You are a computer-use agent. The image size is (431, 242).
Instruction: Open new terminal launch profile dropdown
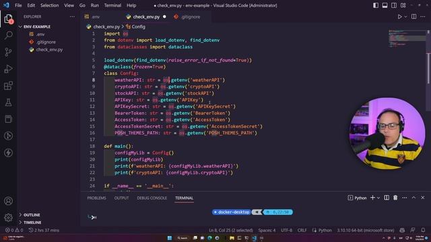(x=378, y=198)
